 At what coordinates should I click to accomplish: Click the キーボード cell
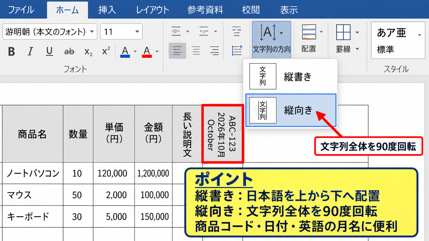pos(33,216)
